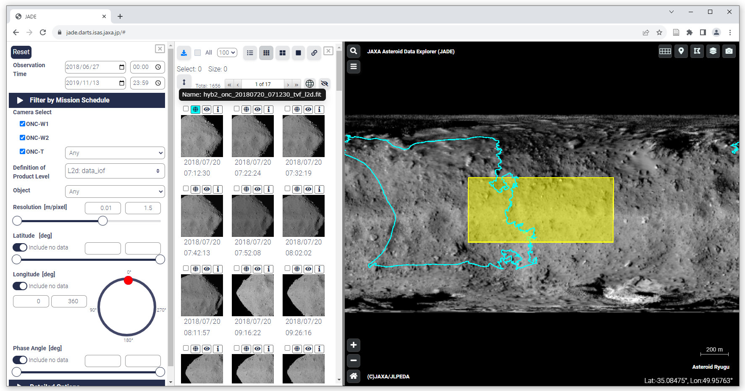
Task: Zoom in on the Ryugu map
Action: pyautogui.click(x=354, y=345)
